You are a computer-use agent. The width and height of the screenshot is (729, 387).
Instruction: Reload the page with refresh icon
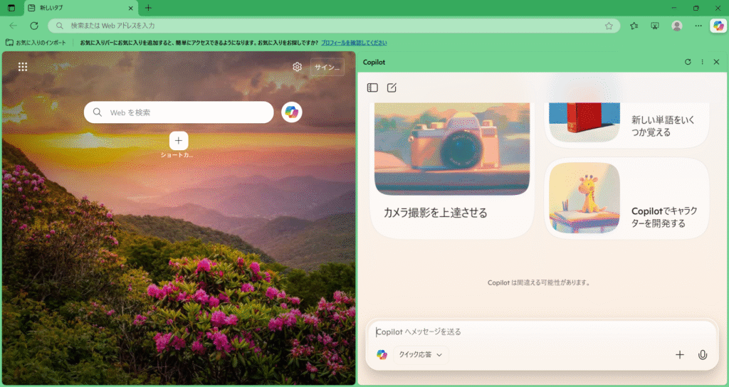point(34,26)
